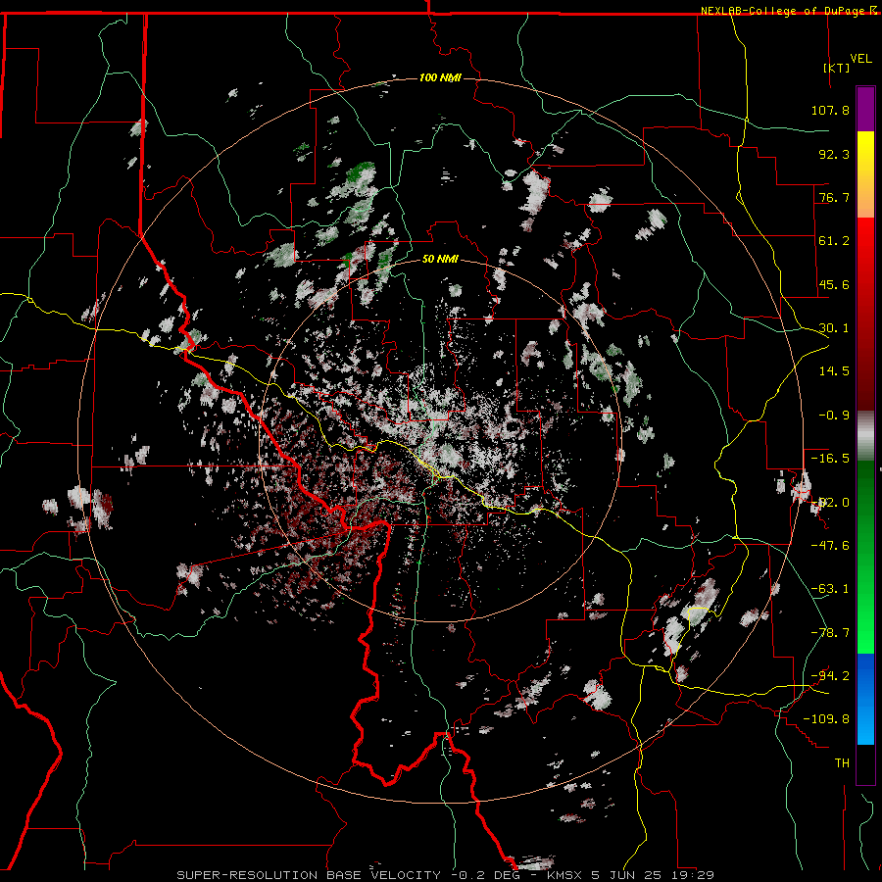Click the 30.1 velocity scale value

click(834, 328)
